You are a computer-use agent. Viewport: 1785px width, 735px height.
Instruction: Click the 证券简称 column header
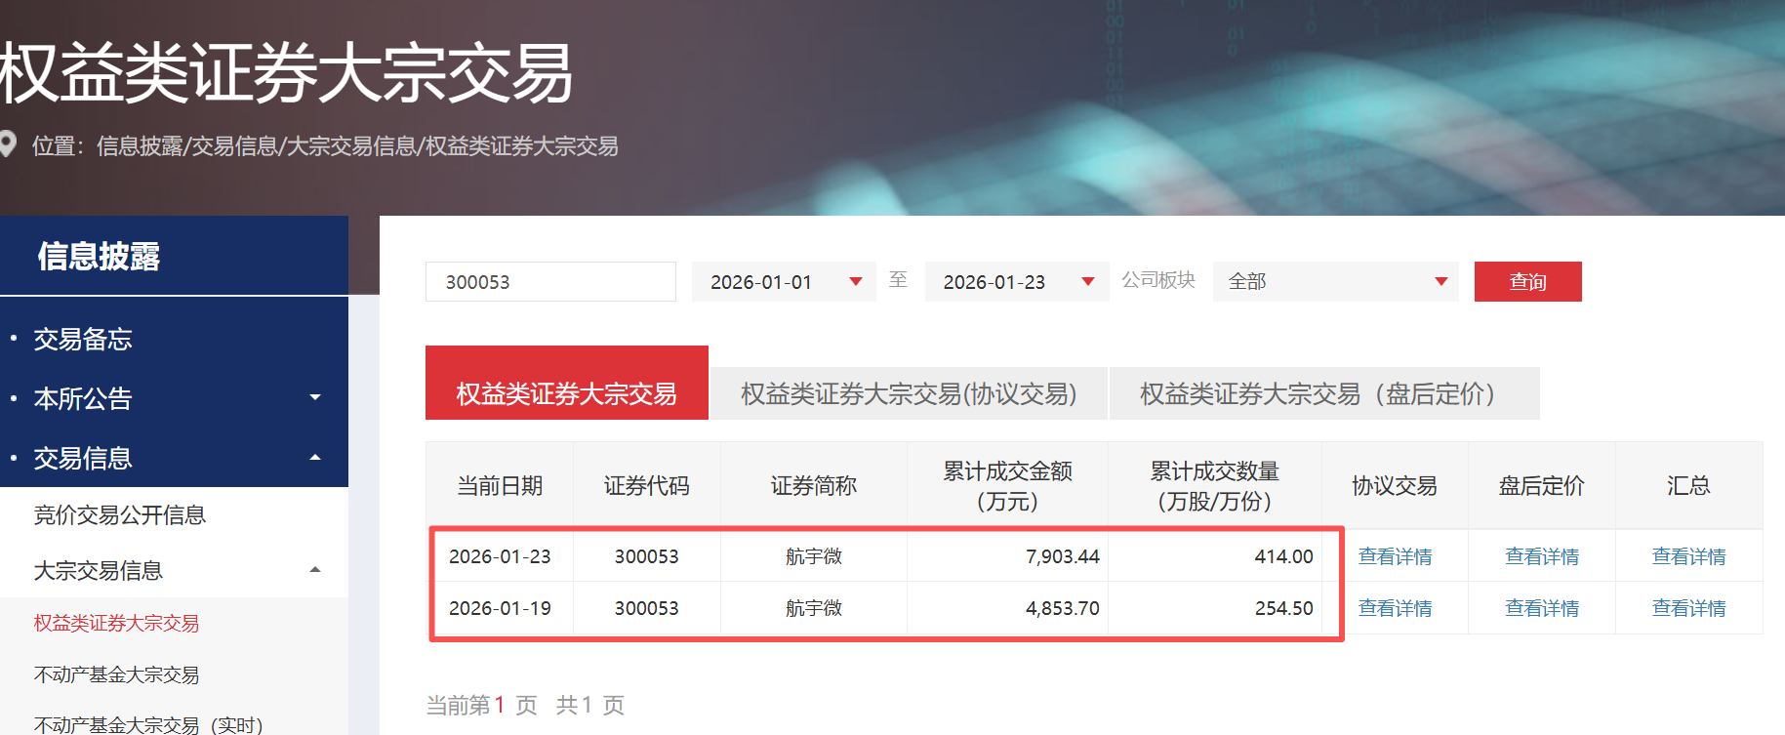click(813, 485)
